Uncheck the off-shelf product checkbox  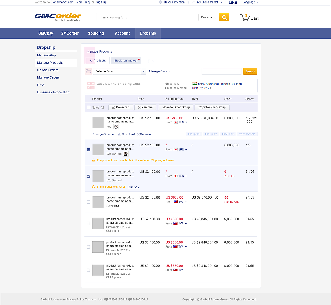pyautogui.click(x=88, y=176)
